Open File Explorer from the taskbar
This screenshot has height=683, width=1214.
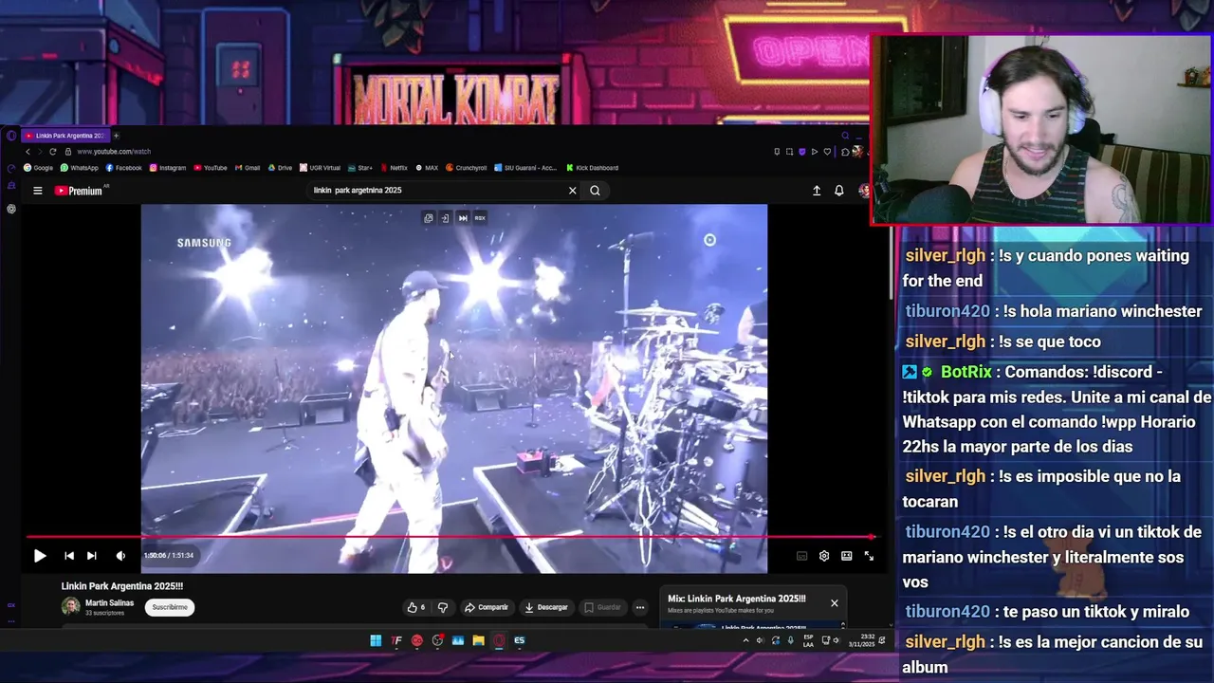pyautogui.click(x=478, y=640)
